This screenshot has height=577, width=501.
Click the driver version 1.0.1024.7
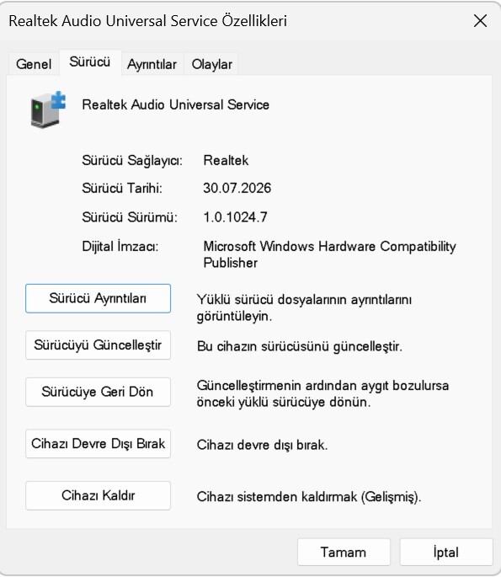pos(235,216)
